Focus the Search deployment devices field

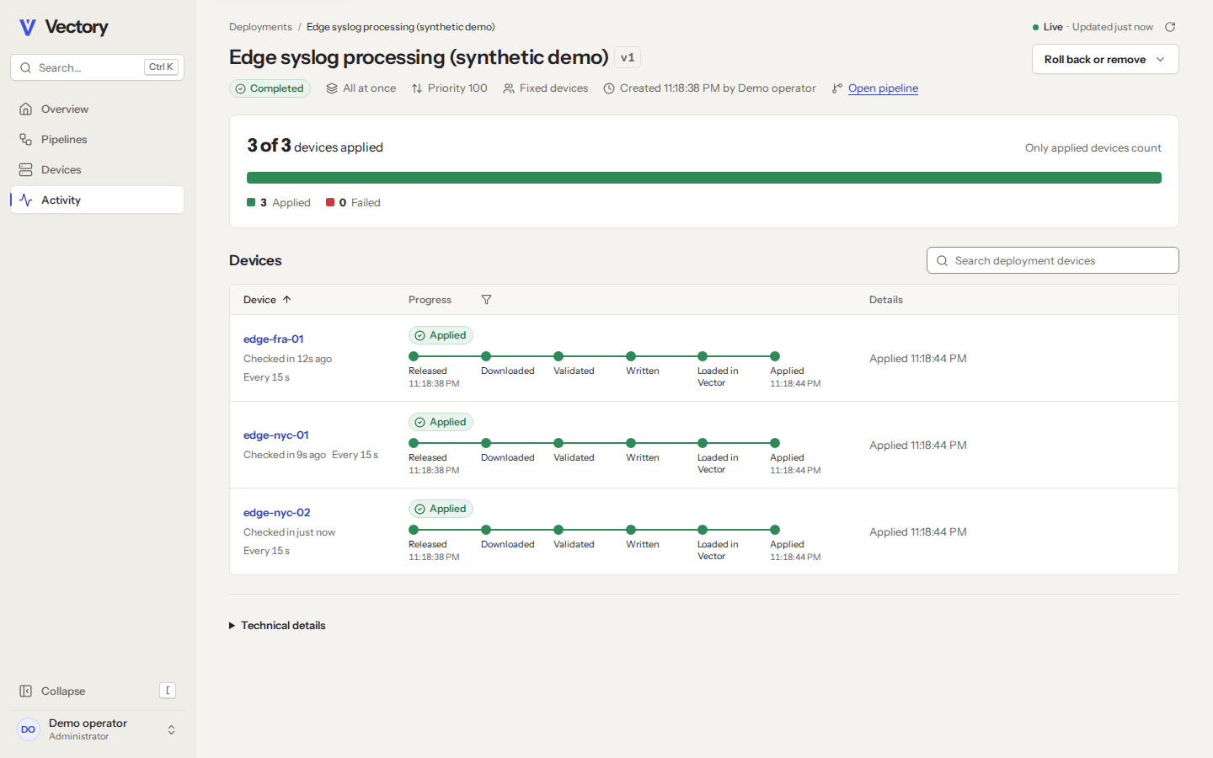click(1053, 260)
